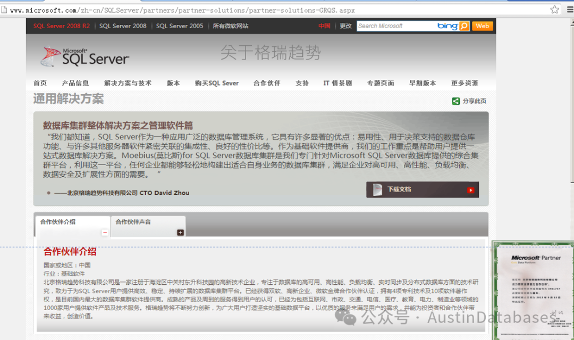574x340 pixels.
Task: Open 所有微软网站 link
Action: [x=231, y=26]
